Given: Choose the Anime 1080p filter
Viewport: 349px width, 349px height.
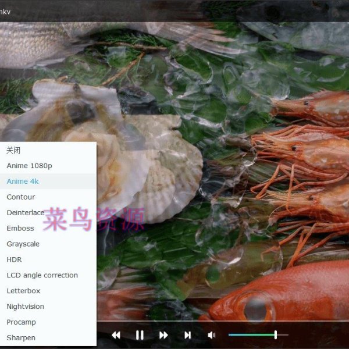Looking at the screenshot, I should coord(29,166).
